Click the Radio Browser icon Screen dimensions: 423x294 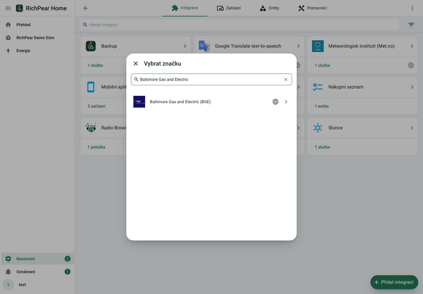click(91, 128)
